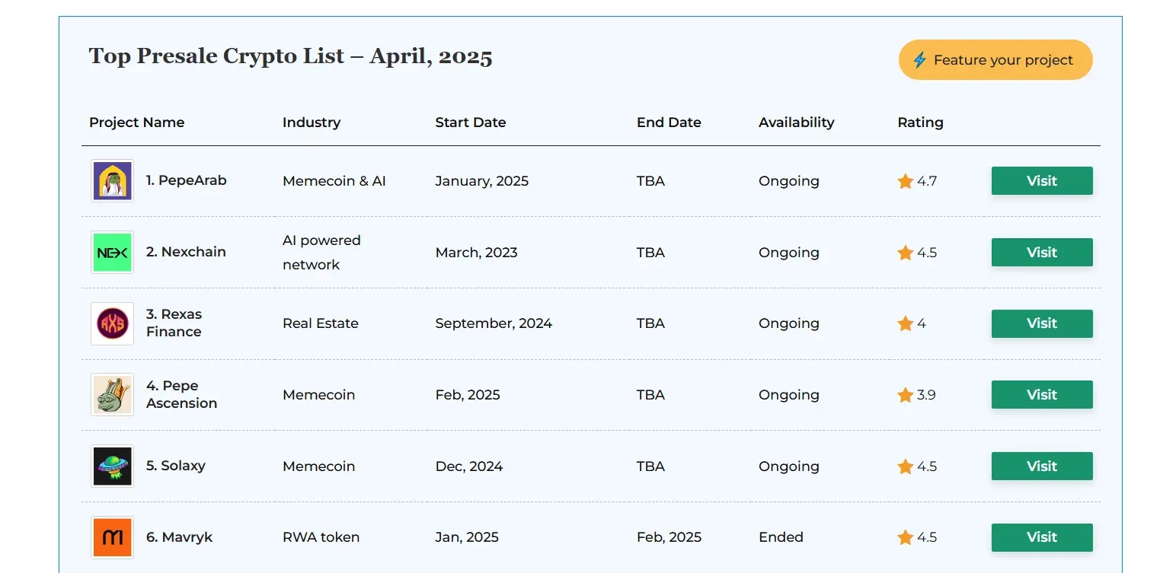
Task: Click the Start Date column header
Action: pos(470,123)
